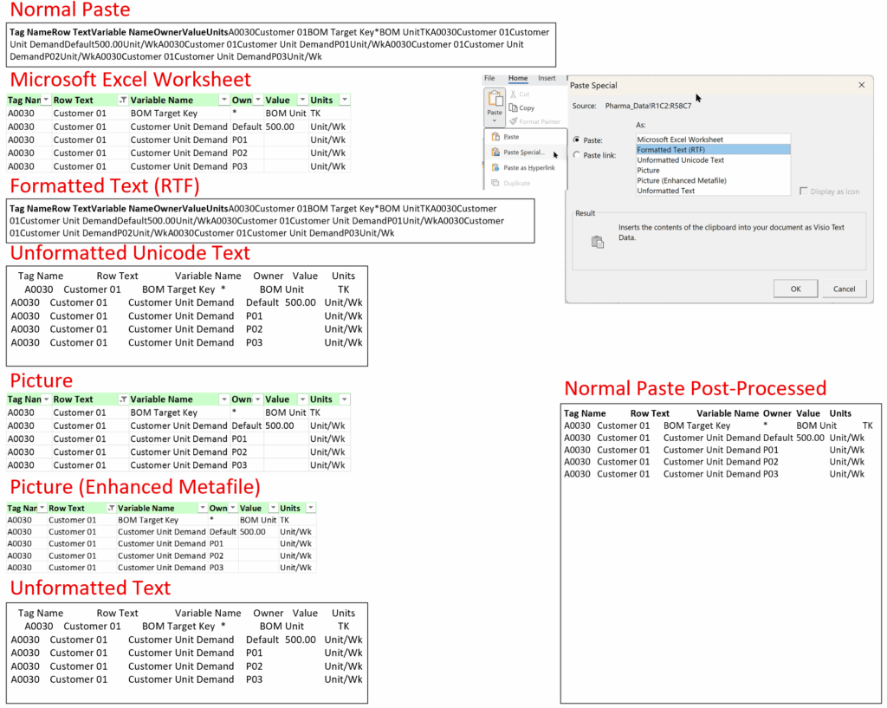Open Units filter dropdown in Excel Worksheet table
The image size is (887, 708).
pos(345,101)
